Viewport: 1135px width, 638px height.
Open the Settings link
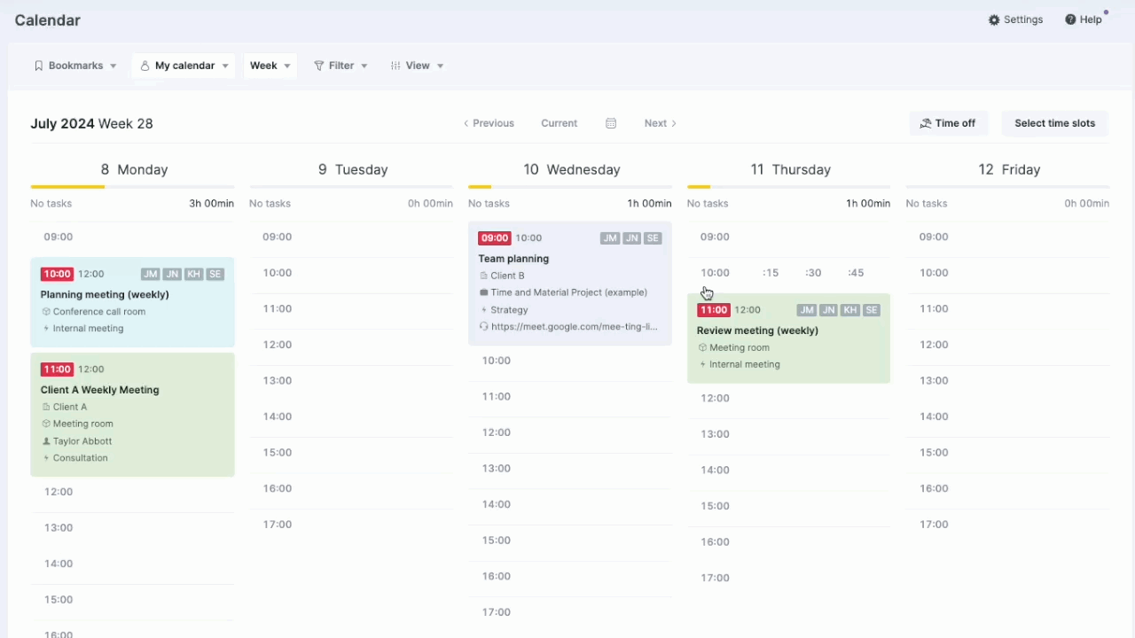coord(1016,19)
